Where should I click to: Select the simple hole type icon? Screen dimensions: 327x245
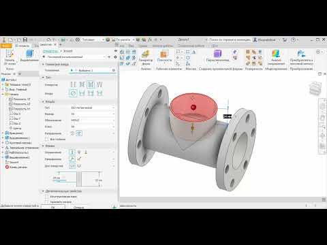(73, 85)
